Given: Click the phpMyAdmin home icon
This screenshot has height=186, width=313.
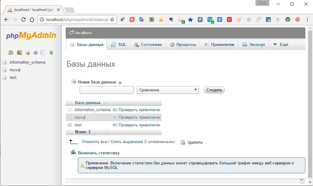Looking at the screenshot, I should 11,52.
